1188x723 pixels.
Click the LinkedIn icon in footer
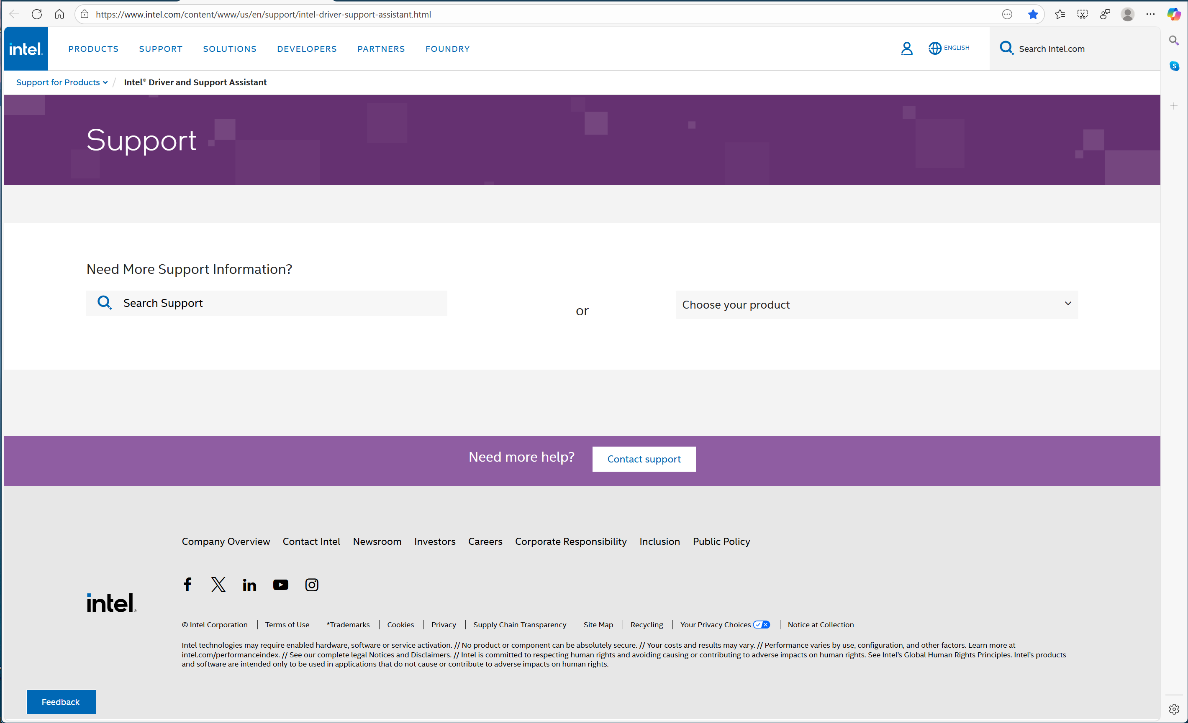[249, 585]
